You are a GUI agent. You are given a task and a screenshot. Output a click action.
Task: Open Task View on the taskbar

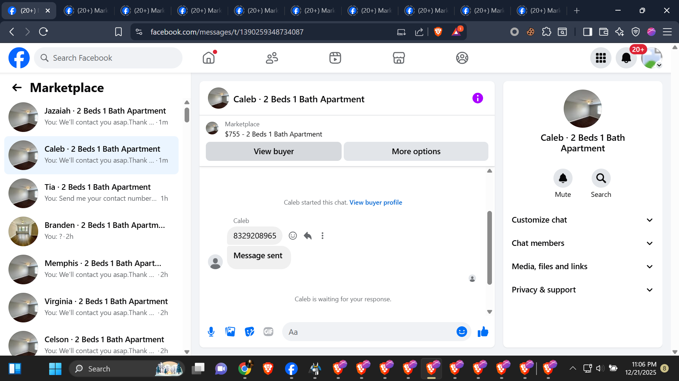pyautogui.click(x=198, y=369)
